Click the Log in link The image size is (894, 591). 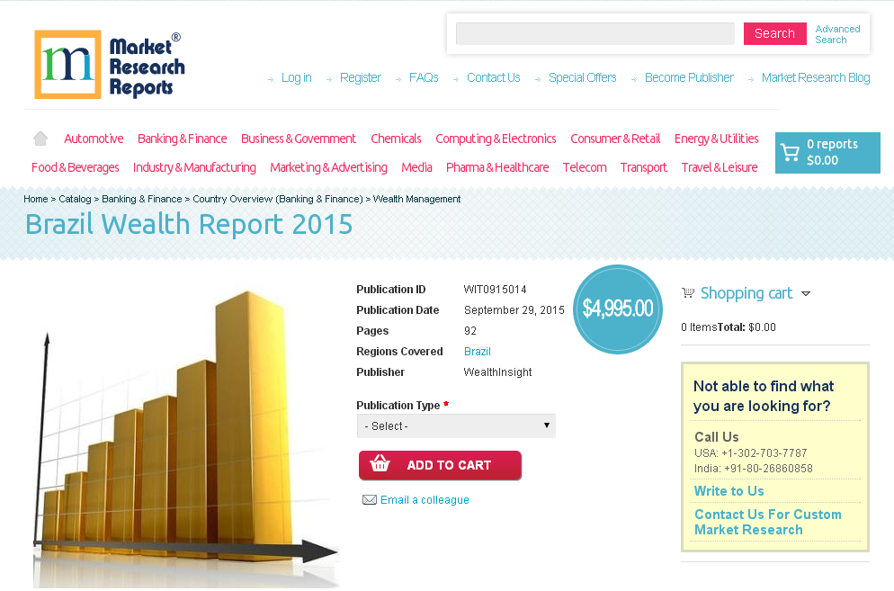pyautogui.click(x=297, y=77)
